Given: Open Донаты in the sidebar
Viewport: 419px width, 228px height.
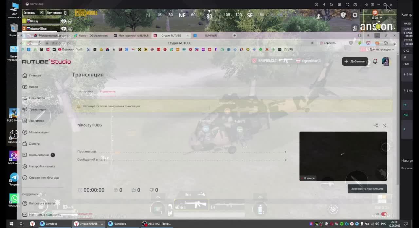Looking at the screenshot, I should pyautogui.click(x=31, y=144).
